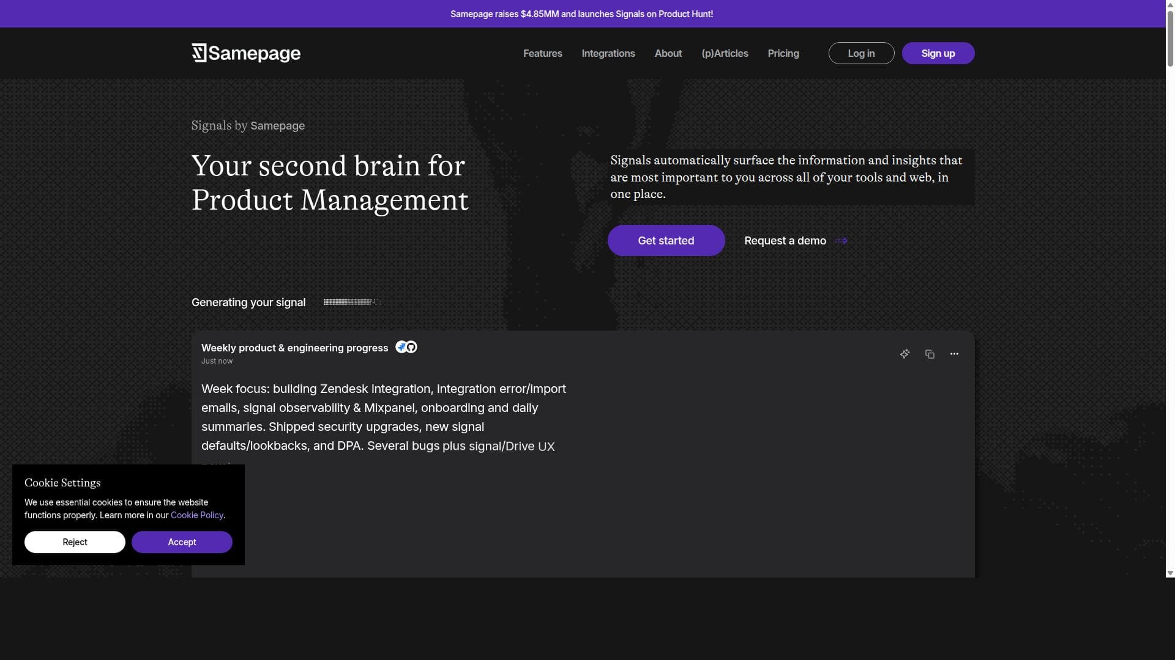Go to the About page

[x=668, y=53]
